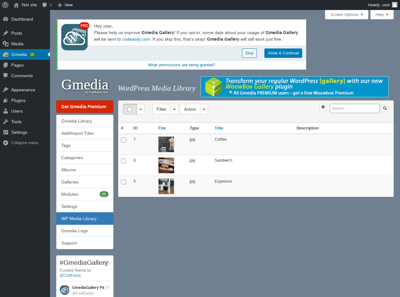Click Allow & Continue button
The height and width of the screenshot is (297, 400).
pyautogui.click(x=283, y=53)
